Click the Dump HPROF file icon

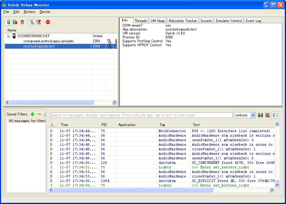coord(15,22)
